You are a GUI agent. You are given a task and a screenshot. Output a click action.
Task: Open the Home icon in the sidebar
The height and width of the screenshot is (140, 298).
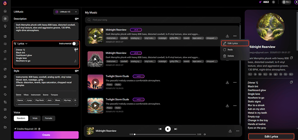[x=5, y=11]
